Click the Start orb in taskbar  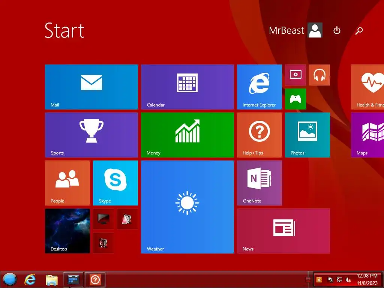pos(9,279)
